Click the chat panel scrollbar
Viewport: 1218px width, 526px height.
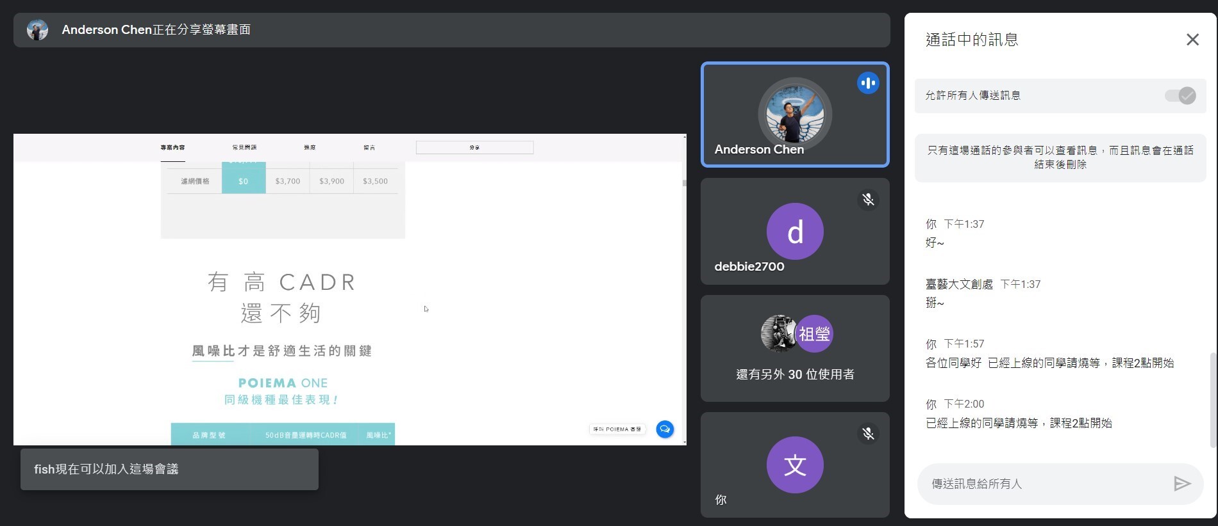tap(1213, 399)
